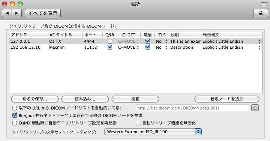The height and width of the screenshot is (141, 270).
Task: Select address cell 127.0.0.1
Action: (20, 41)
